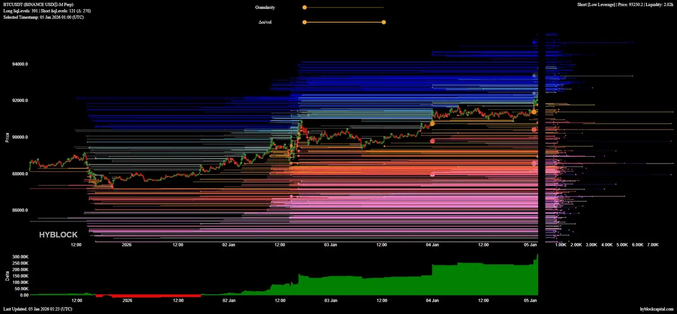Image resolution: width=677 pixels, height=314 pixels.
Task: Click the 2.00K liquidity axis label
Action: click(576, 245)
